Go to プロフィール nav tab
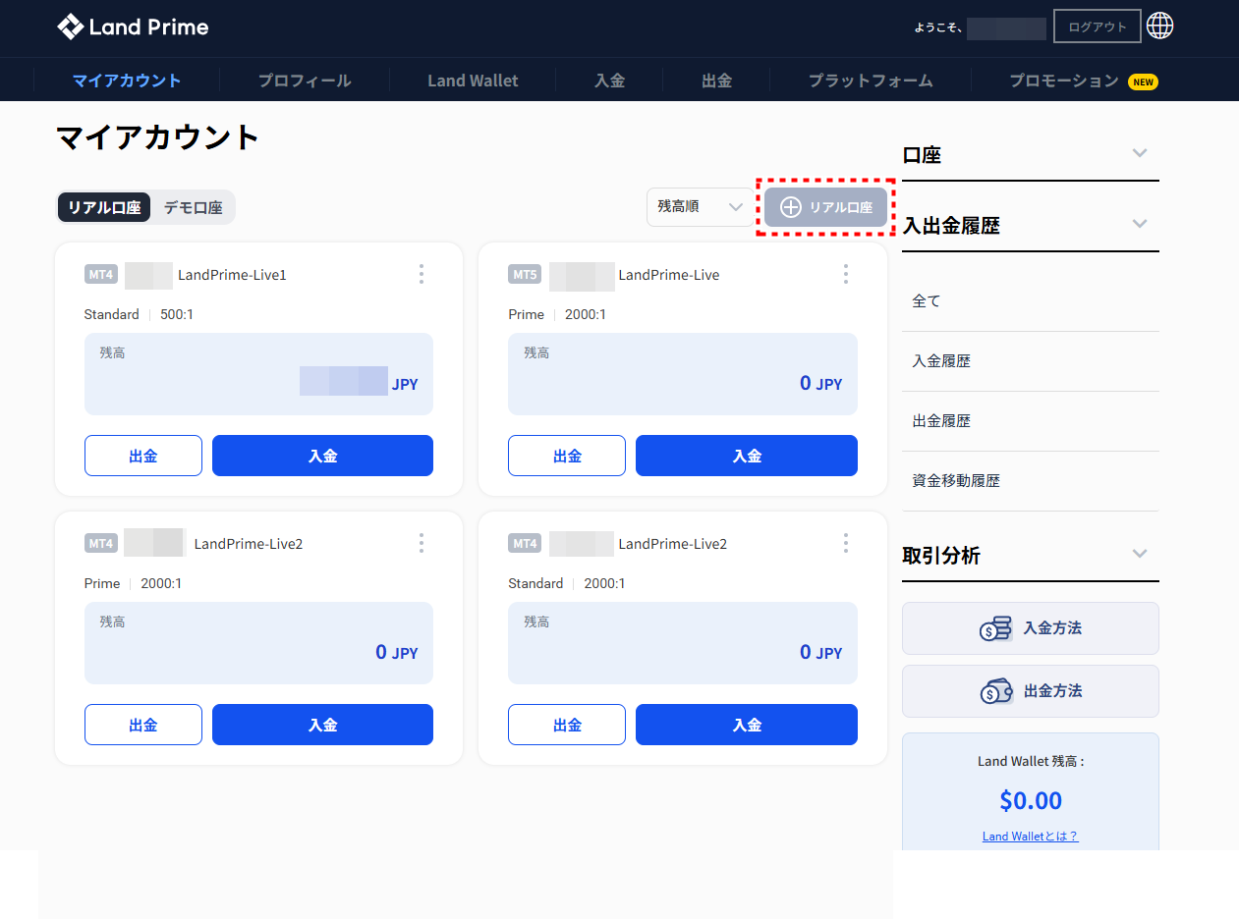Viewport: 1239px width, 919px height. 305,81
